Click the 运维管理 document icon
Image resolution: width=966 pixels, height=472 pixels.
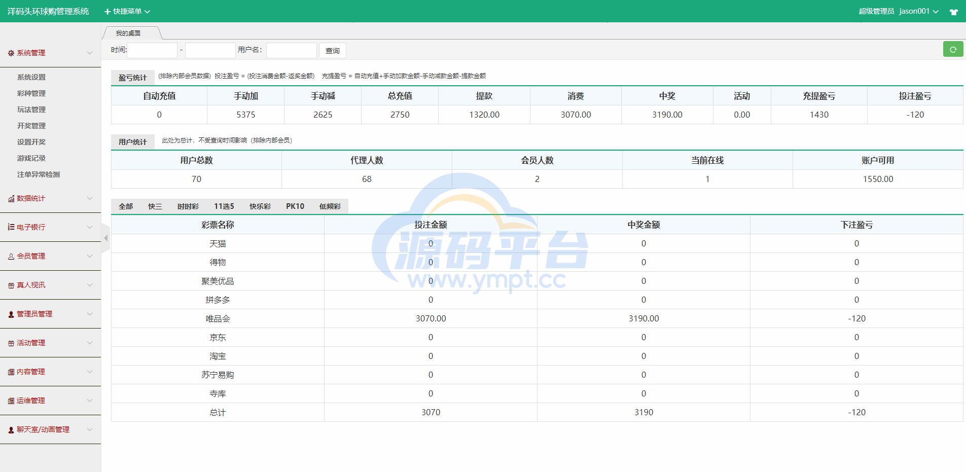[11, 401]
